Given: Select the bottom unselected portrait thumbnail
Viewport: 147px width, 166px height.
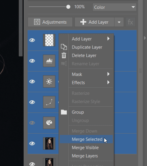Looking at the screenshot, I should 49,162.
